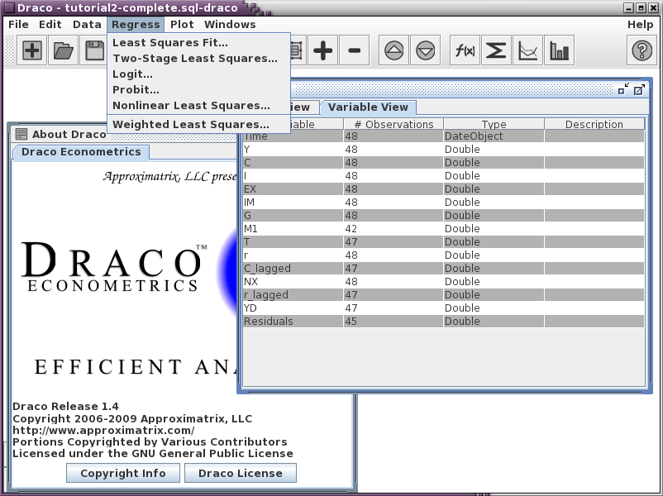Viewport: 663px width, 496px height.
Task: Open help via question mark icon
Action: (x=642, y=51)
